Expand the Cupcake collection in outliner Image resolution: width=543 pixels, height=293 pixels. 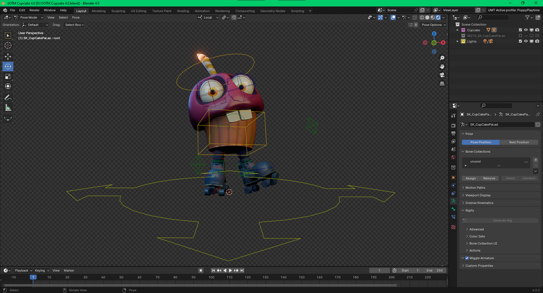click(x=458, y=30)
